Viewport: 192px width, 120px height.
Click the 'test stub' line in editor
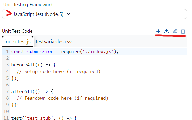pyautogui.click(x=44, y=118)
